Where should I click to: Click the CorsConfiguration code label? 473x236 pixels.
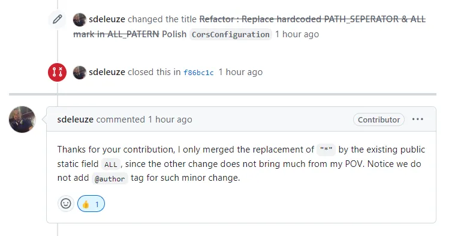[231, 34]
